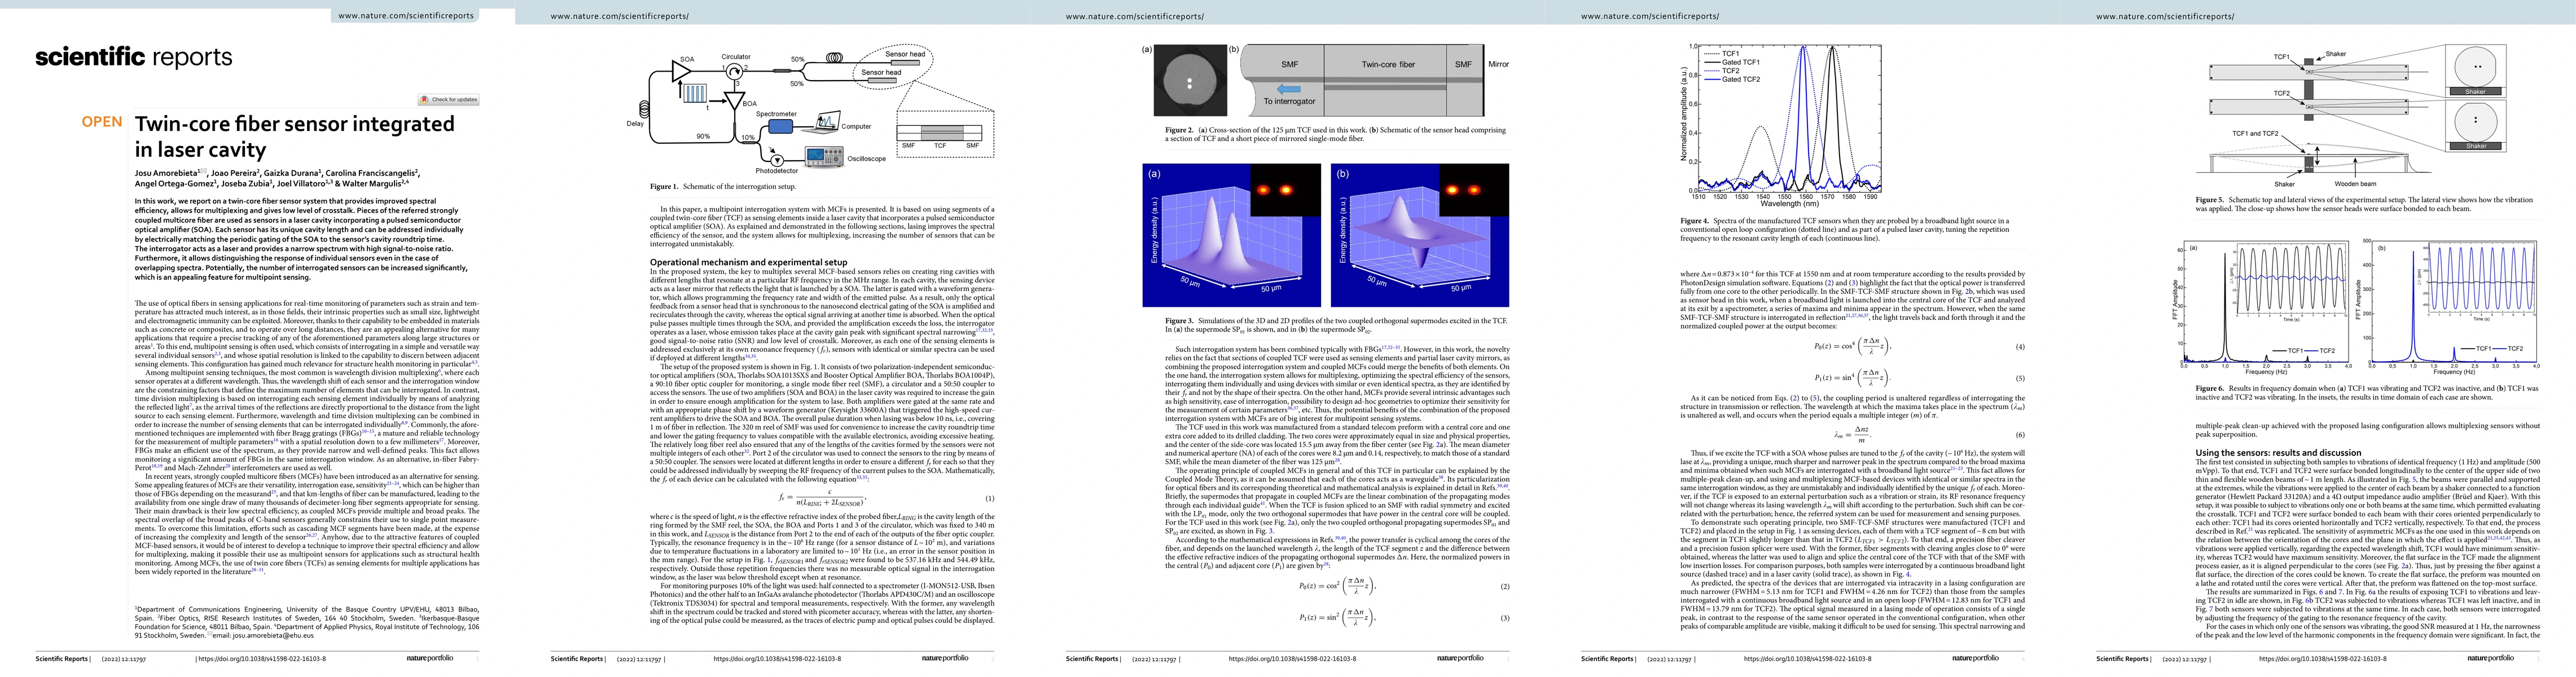Image resolution: width=2576 pixels, height=677 pixels.
Task: Click equation number (1) on Figure 1 page
Action: click(990, 498)
